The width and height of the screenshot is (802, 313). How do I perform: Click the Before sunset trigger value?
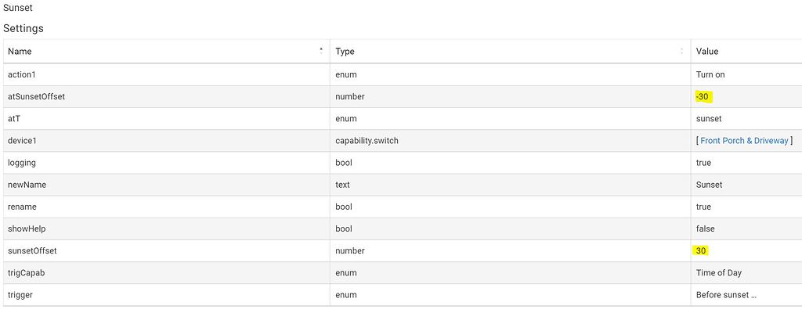[724, 295]
